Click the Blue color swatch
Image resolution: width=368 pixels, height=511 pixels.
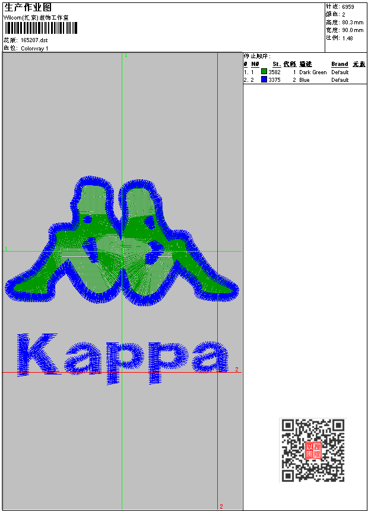(x=264, y=79)
